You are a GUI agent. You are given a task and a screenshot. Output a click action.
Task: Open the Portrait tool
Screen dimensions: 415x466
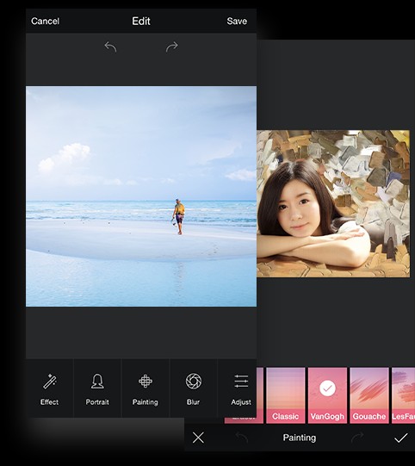pyautogui.click(x=97, y=388)
